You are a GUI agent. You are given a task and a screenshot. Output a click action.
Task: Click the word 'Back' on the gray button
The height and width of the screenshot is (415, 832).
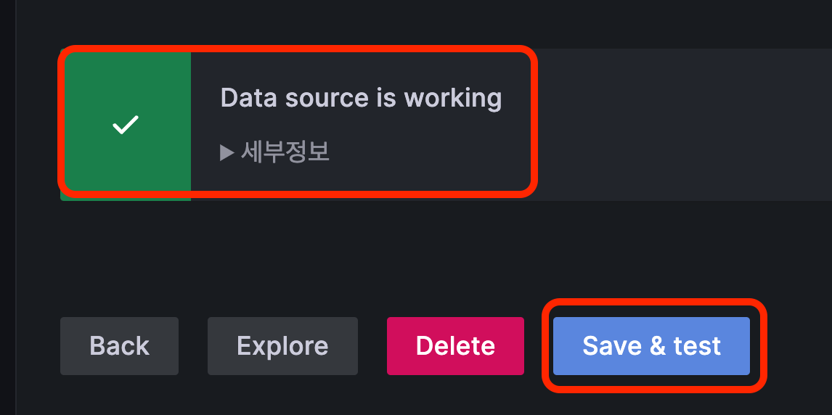point(119,346)
